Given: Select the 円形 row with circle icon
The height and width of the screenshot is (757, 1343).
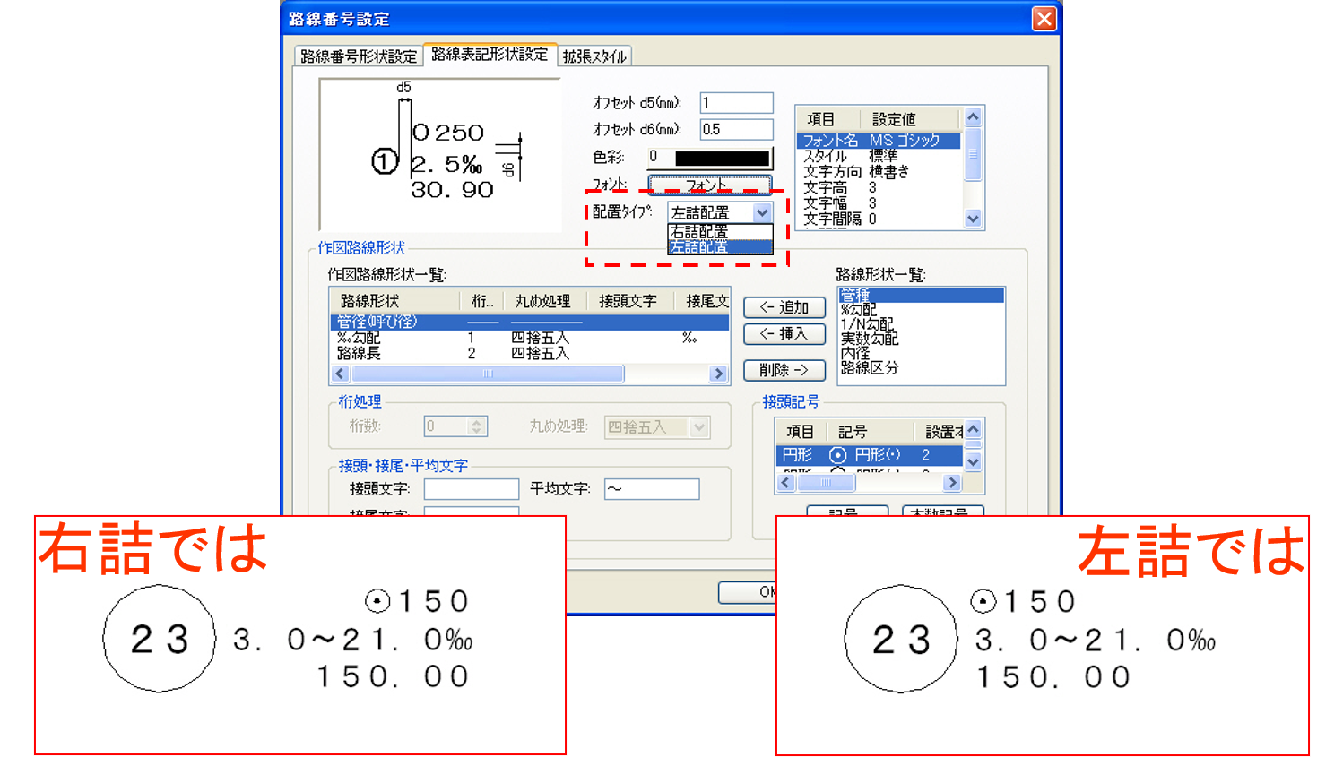Looking at the screenshot, I should coord(861,455).
